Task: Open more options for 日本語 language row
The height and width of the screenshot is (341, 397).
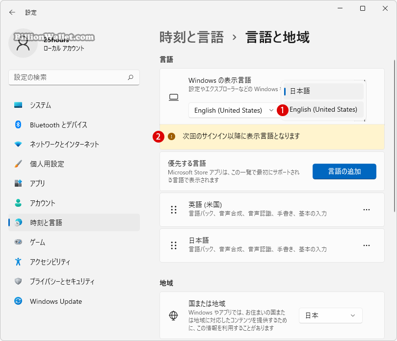Action: pyautogui.click(x=367, y=245)
